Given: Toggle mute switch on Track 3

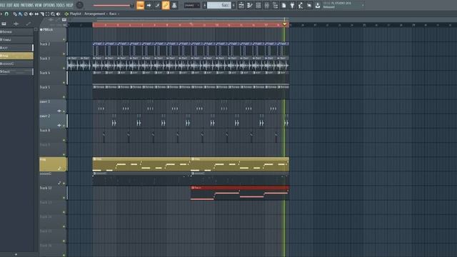Looking at the screenshot, I should [x=64, y=69].
